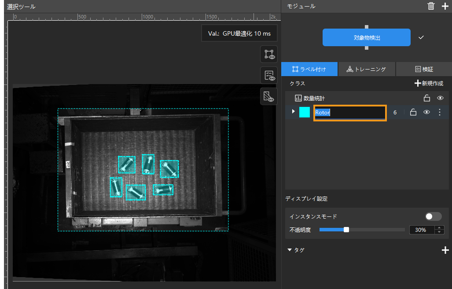Click the 対象物検出 module button
The height and width of the screenshot is (289, 452).
[366, 38]
